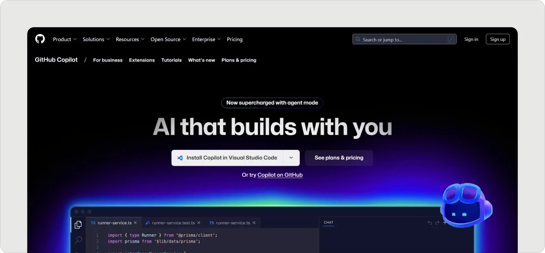Click the TS icon on first tab
The width and height of the screenshot is (545, 253).
(x=93, y=223)
